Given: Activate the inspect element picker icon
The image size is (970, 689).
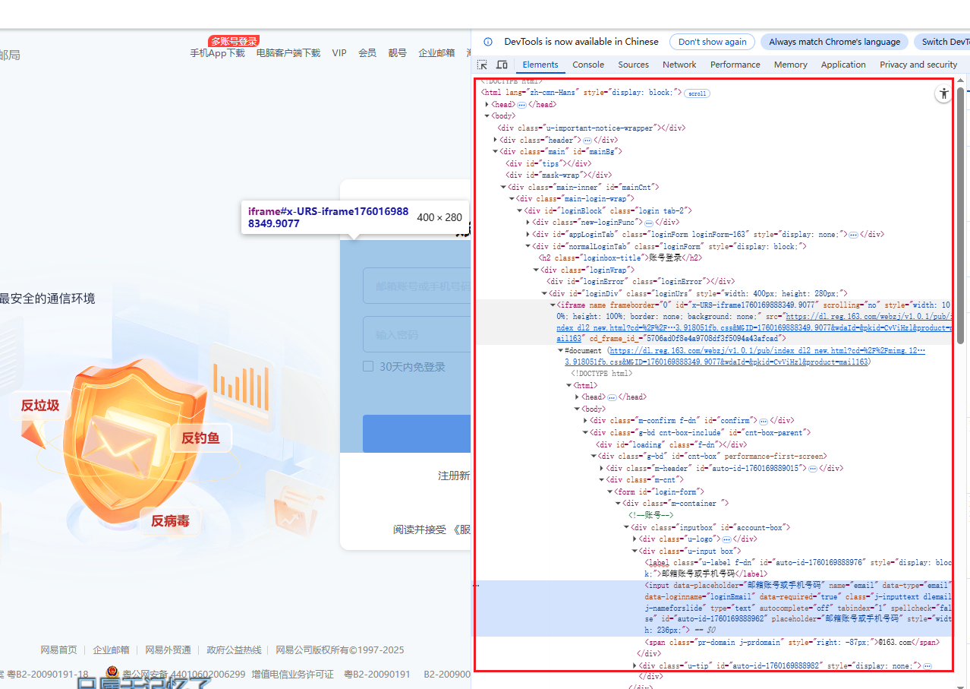Looking at the screenshot, I should tap(483, 65).
